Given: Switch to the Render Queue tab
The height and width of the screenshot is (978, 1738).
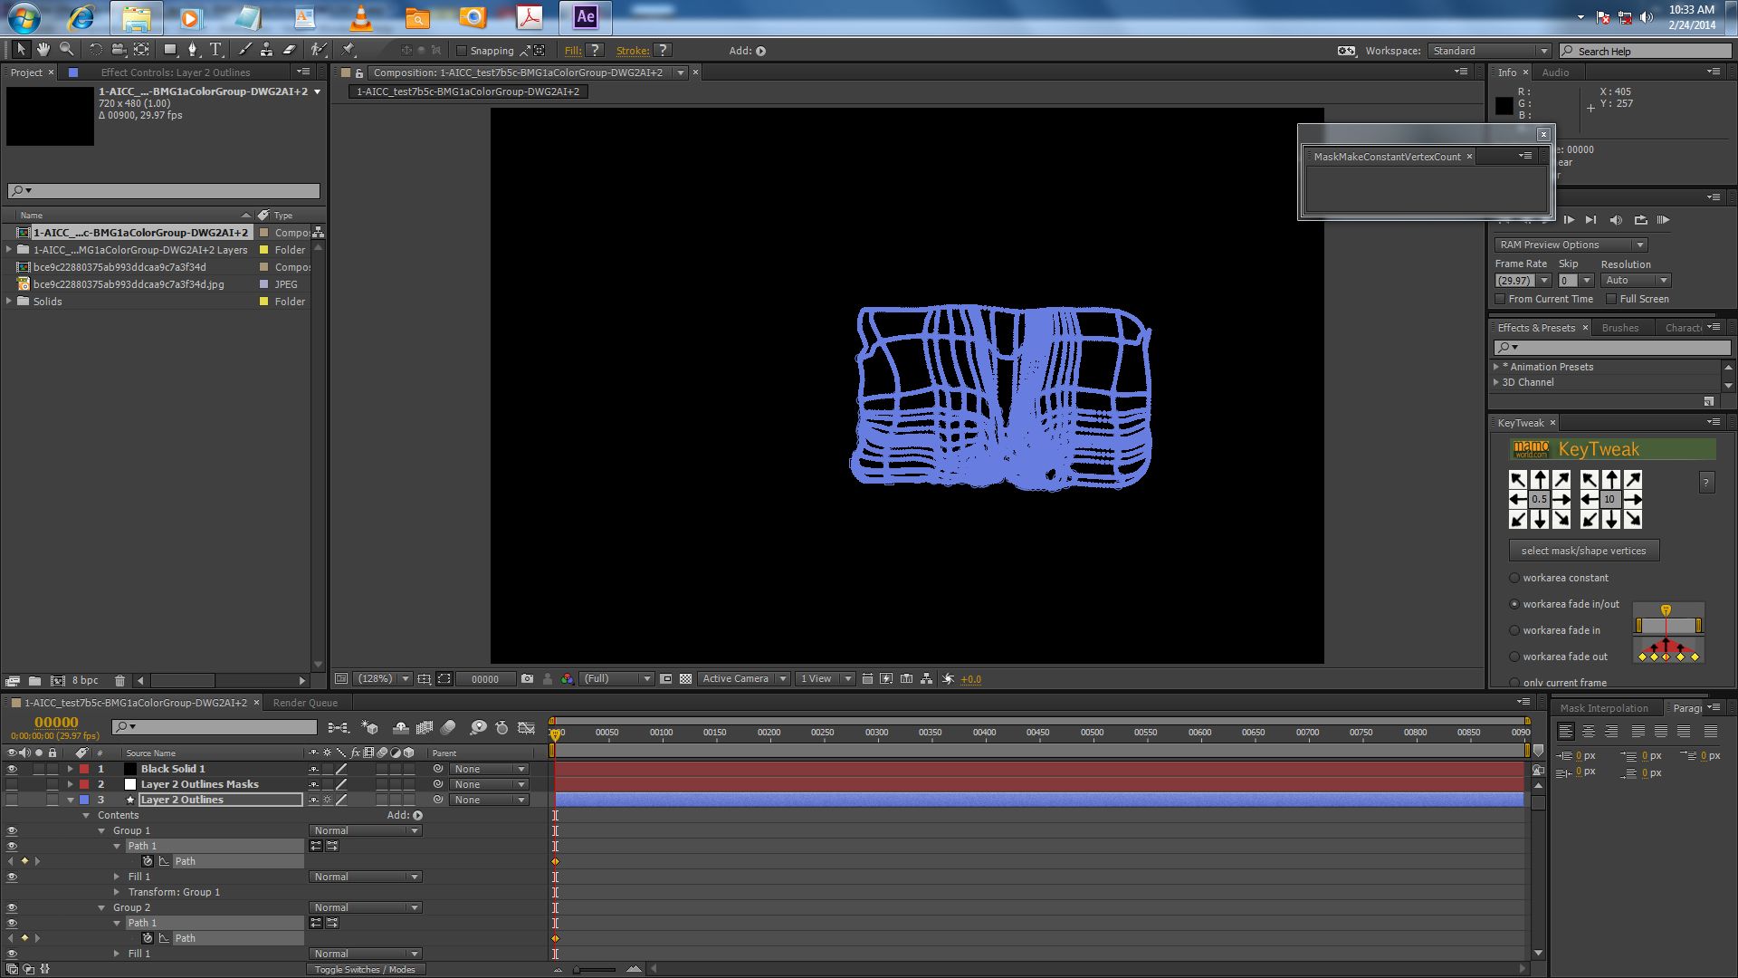Looking at the screenshot, I should tap(305, 703).
